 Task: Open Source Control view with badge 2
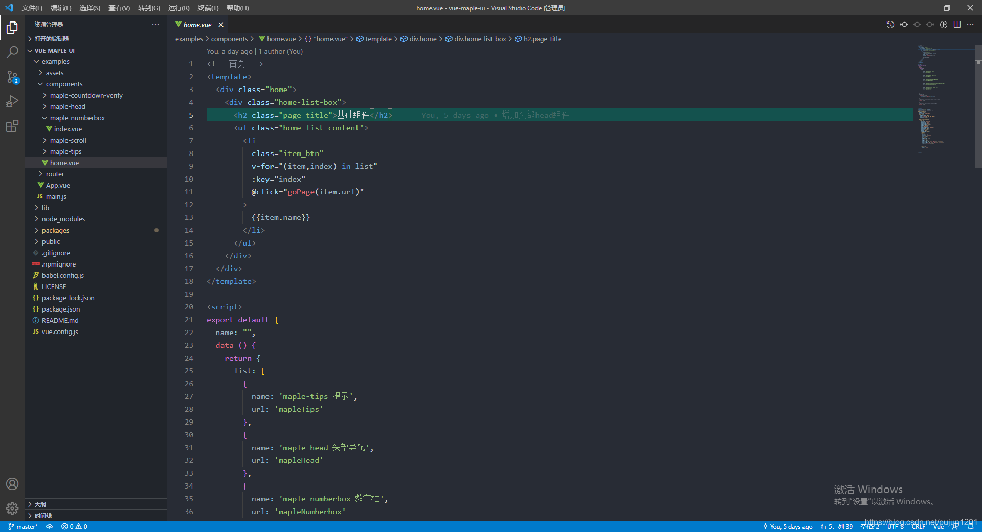click(12, 77)
